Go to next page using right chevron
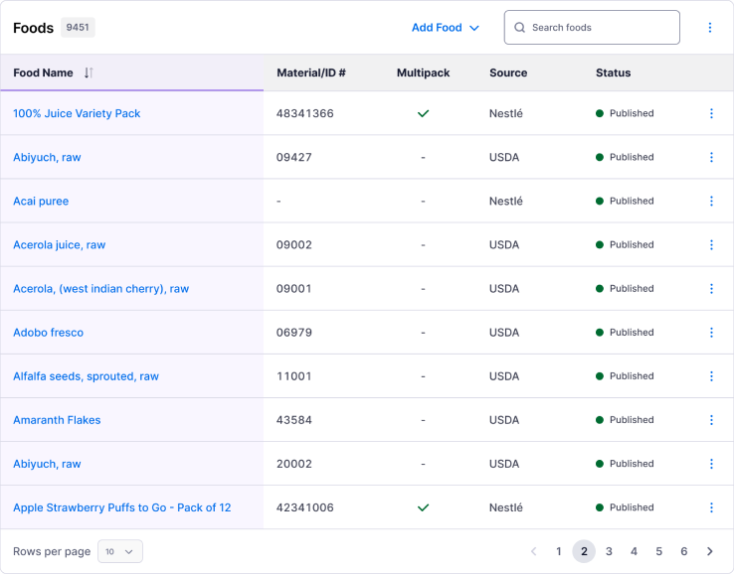Viewport: 734px width, 574px height. [709, 551]
